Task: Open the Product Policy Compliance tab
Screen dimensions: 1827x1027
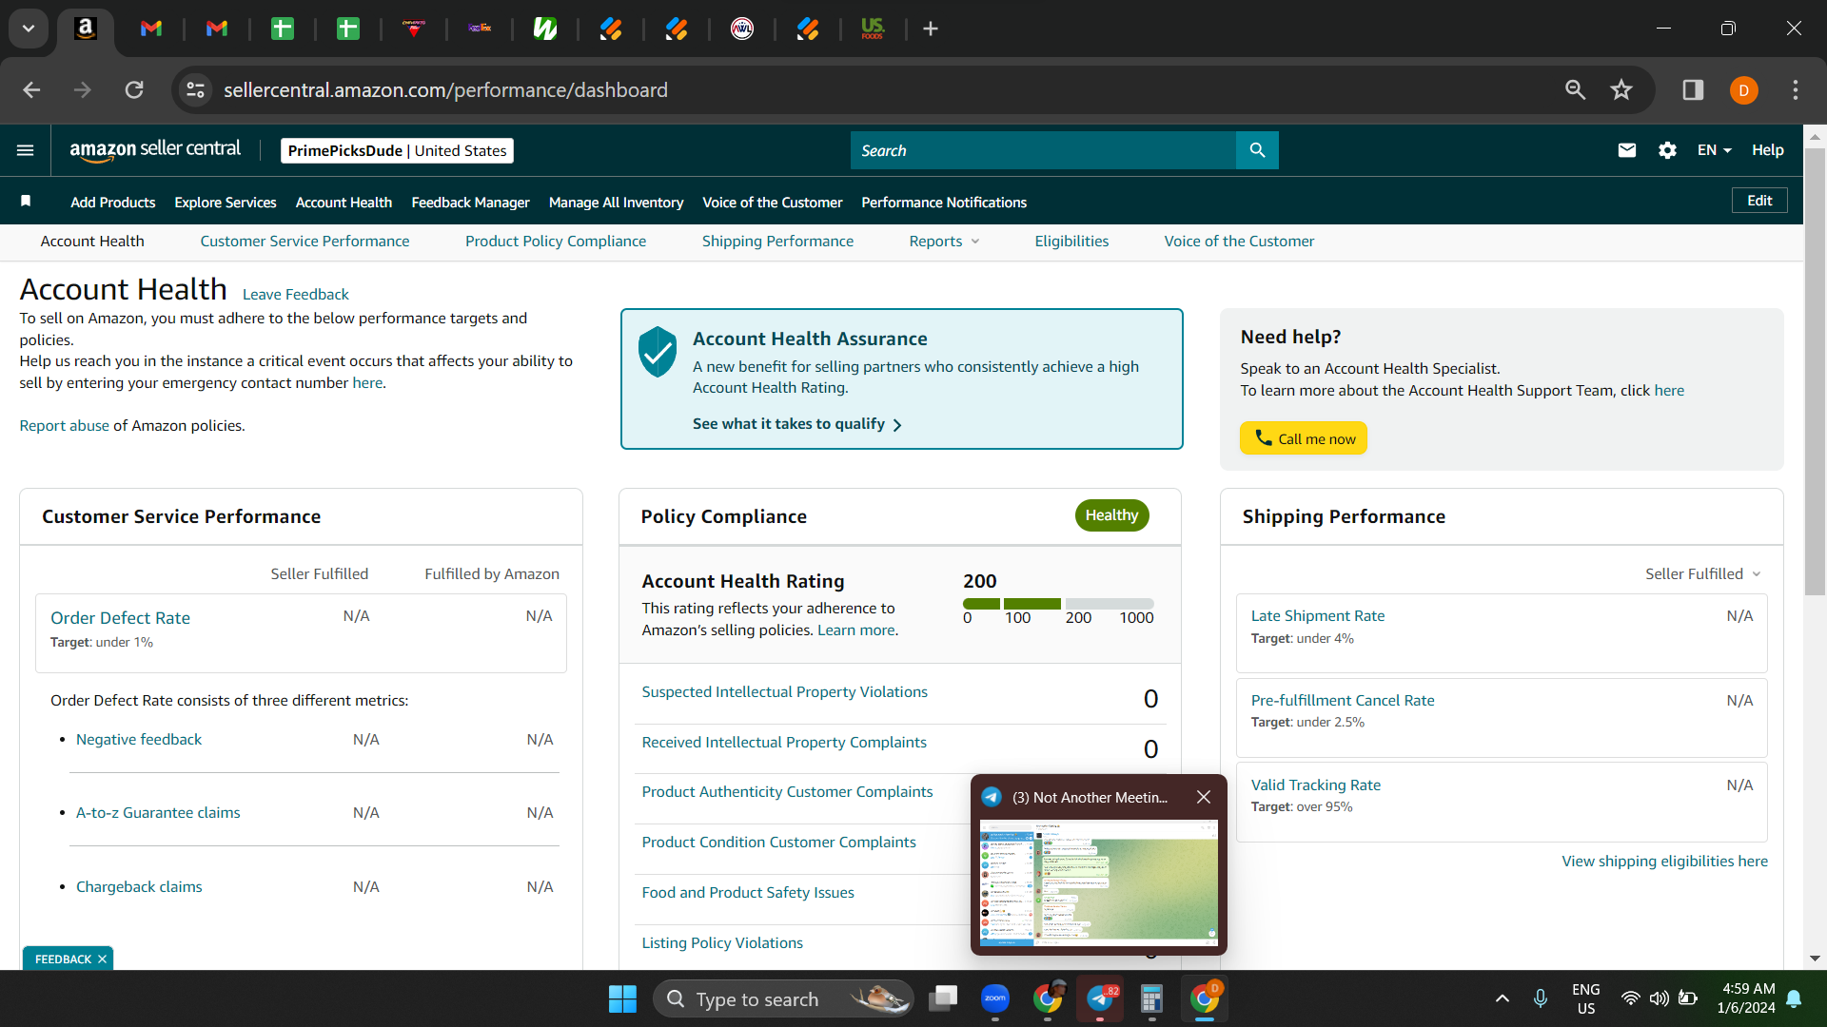Action: [556, 242]
